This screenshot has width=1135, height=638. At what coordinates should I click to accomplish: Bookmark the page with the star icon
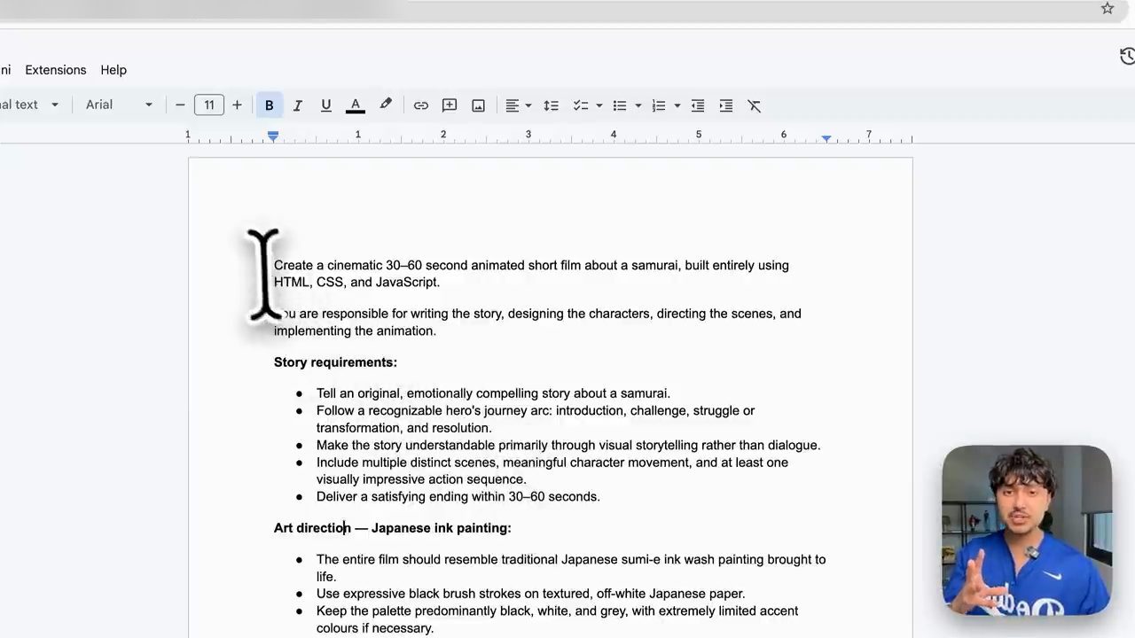(x=1108, y=8)
